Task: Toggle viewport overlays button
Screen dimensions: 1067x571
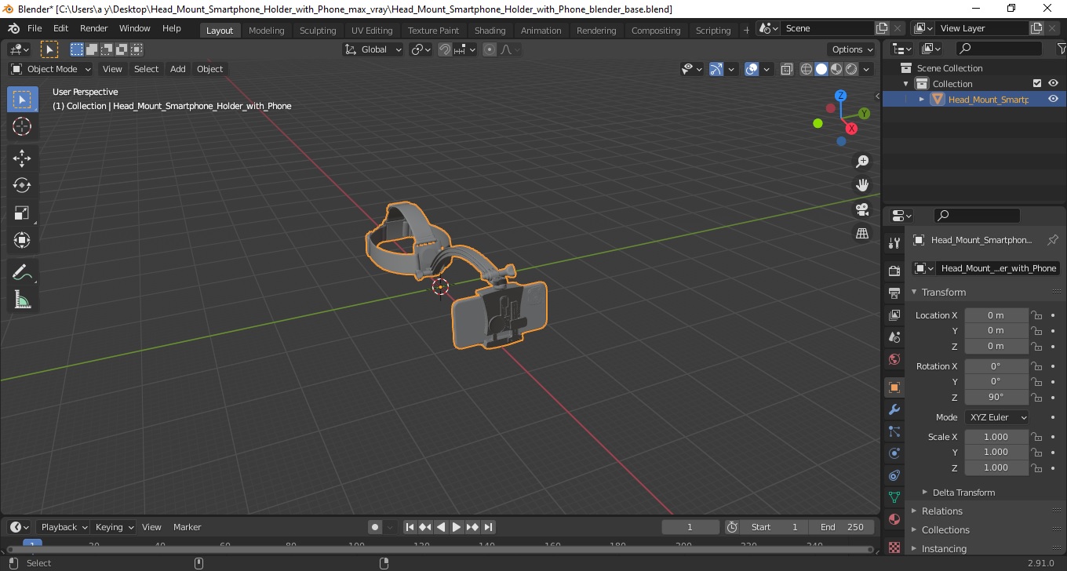Action: coord(752,69)
